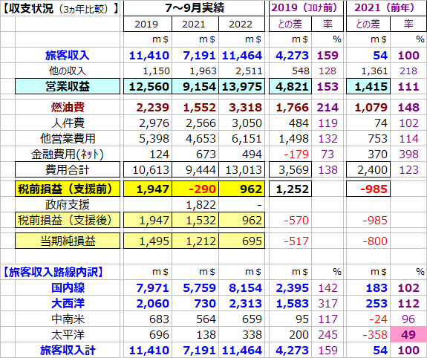The image size is (427, 358).
Task: Click the 214 percent cell
Action: coord(327,107)
